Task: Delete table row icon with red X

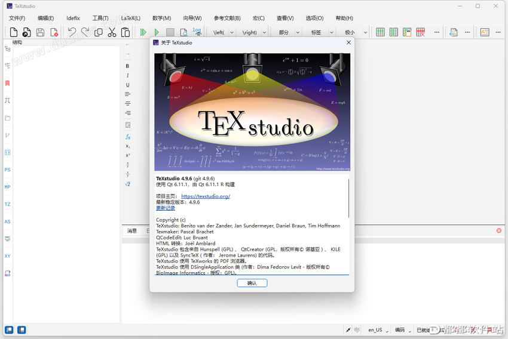Action: 421,32
